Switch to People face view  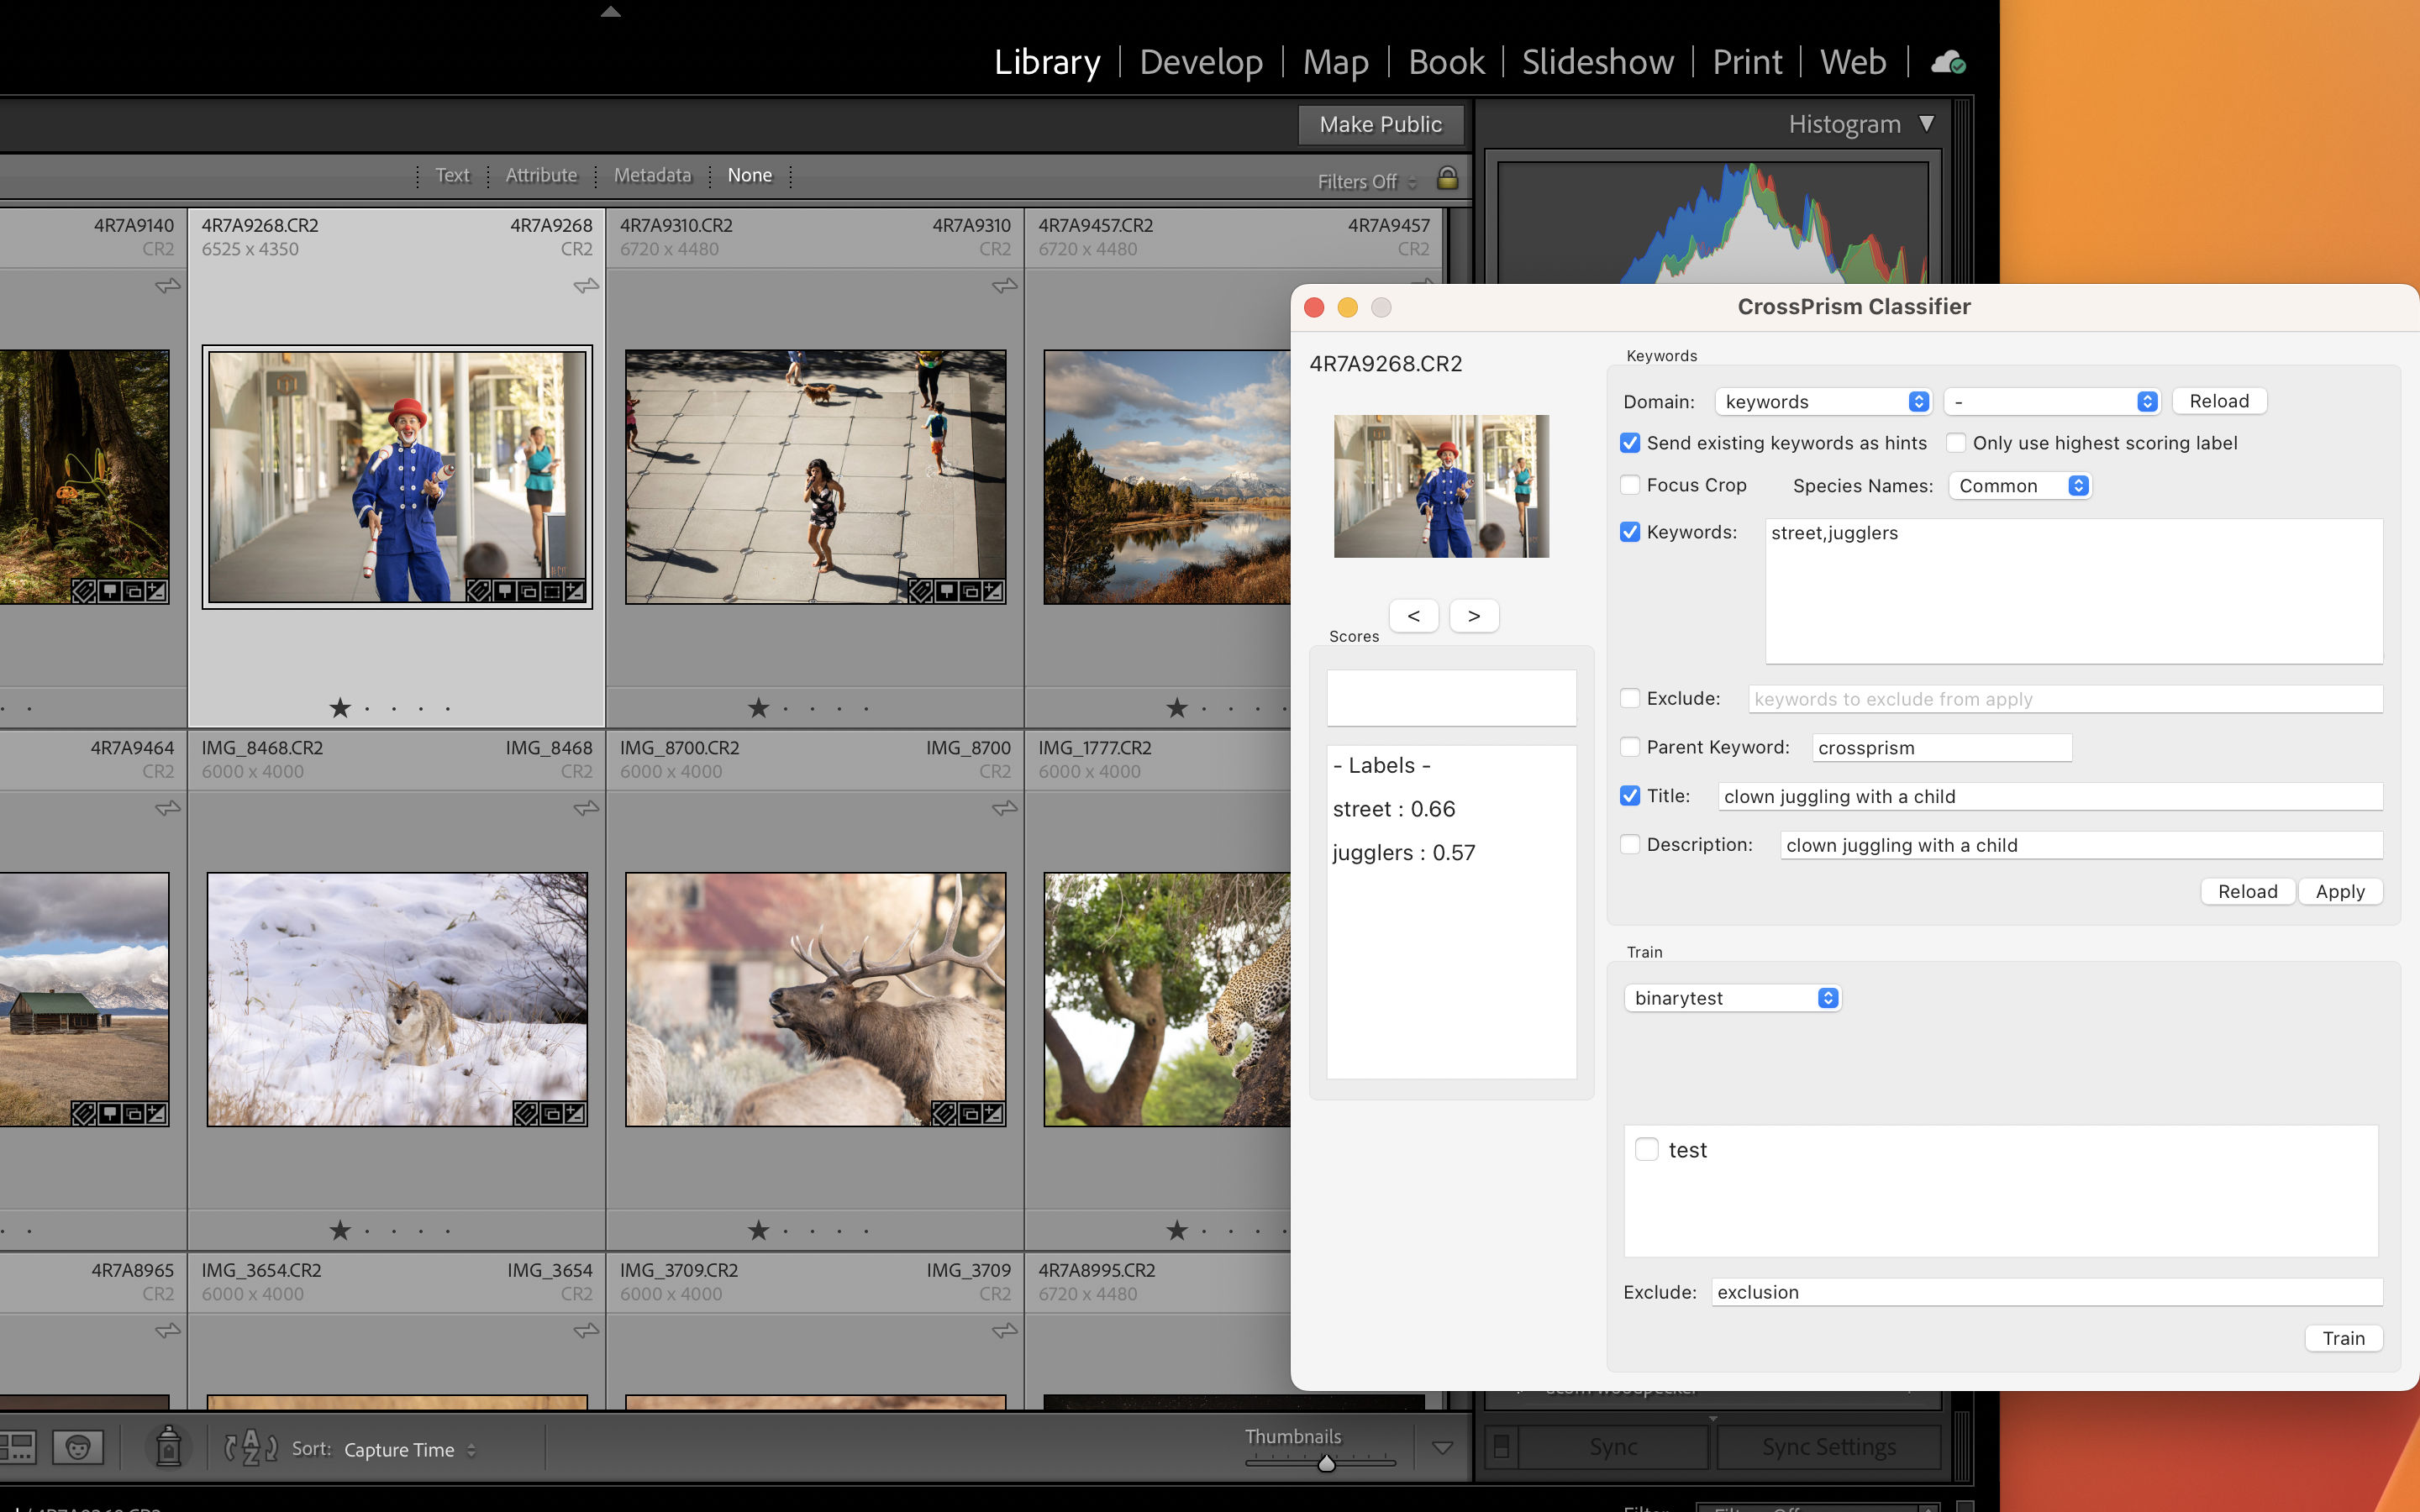pyautogui.click(x=78, y=1447)
